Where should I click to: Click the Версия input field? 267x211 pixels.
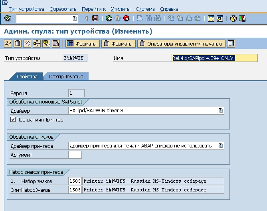click(x=76, y=93)
